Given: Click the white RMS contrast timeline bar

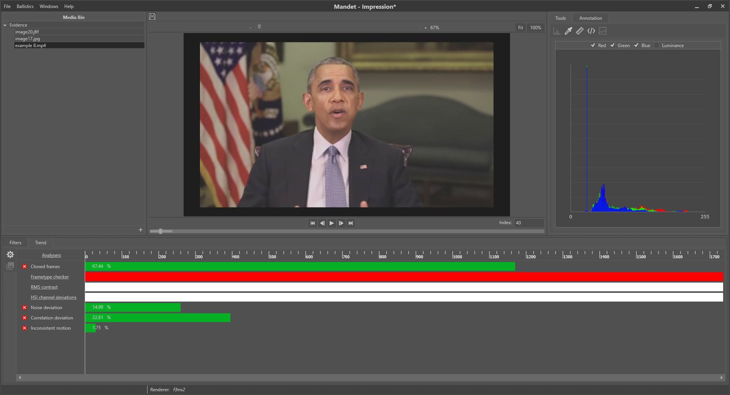Looking at the screenshot, I should [x=404, y=287].
